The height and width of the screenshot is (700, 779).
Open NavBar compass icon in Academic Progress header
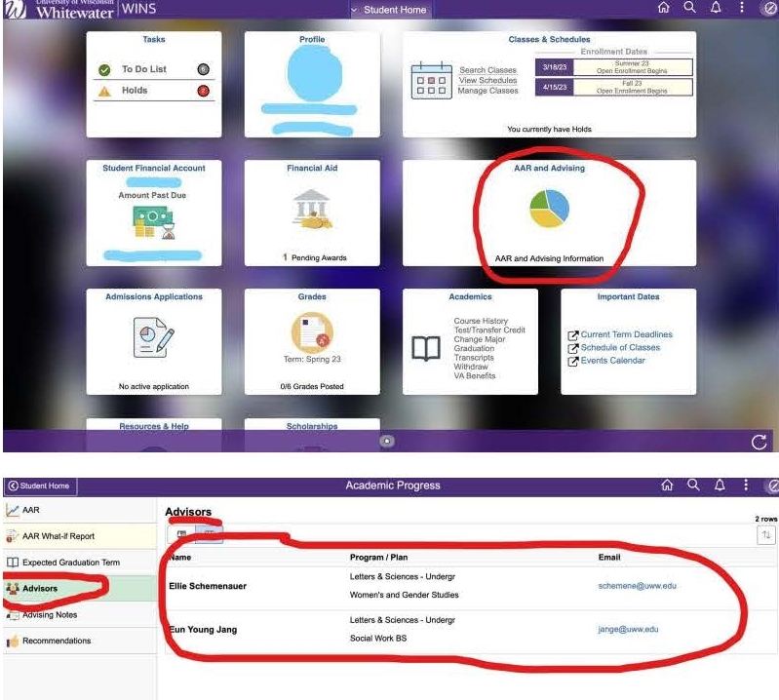tap(773, 486)
